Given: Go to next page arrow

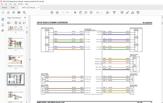Looking at the screenshot, I should pos(57,13).
